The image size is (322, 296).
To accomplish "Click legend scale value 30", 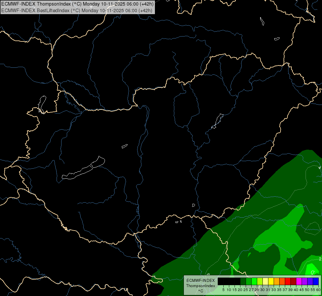I will point(263,290).
